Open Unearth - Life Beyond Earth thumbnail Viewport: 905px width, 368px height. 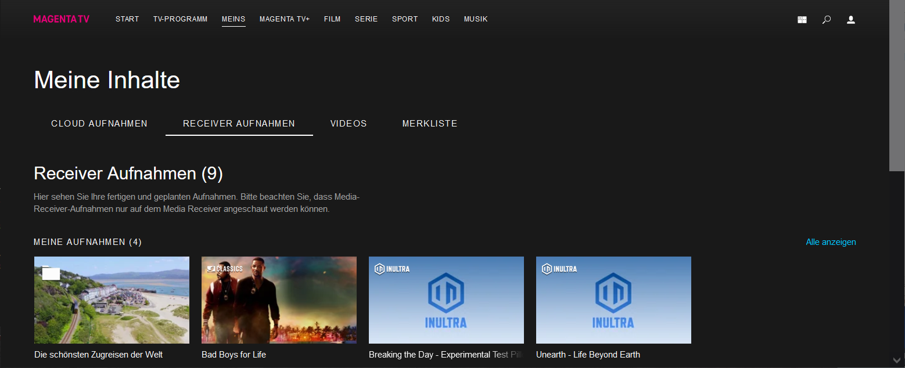(x=613, y=300)
